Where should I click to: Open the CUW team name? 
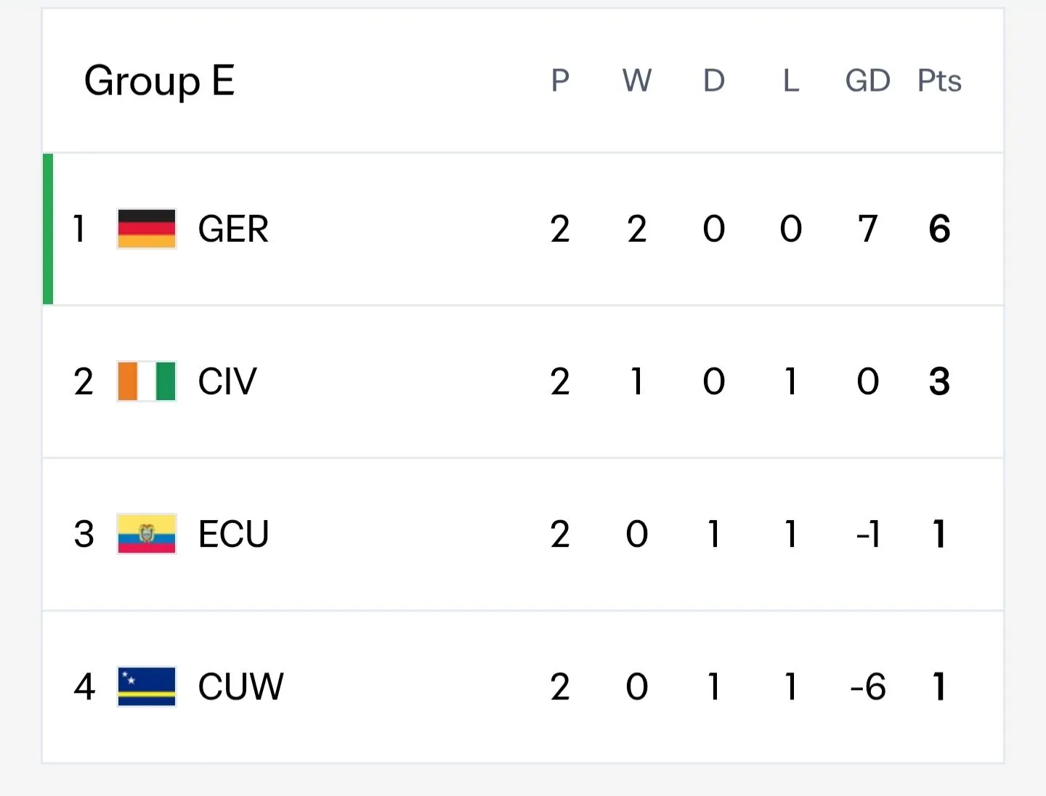(240, 687)
